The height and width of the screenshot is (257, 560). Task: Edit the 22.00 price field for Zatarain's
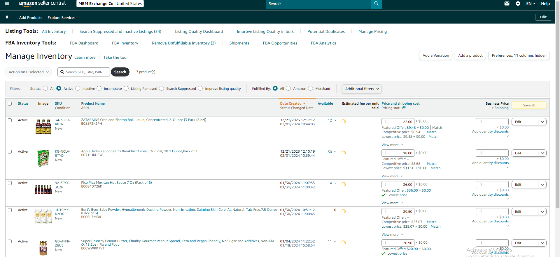point(398,122)
